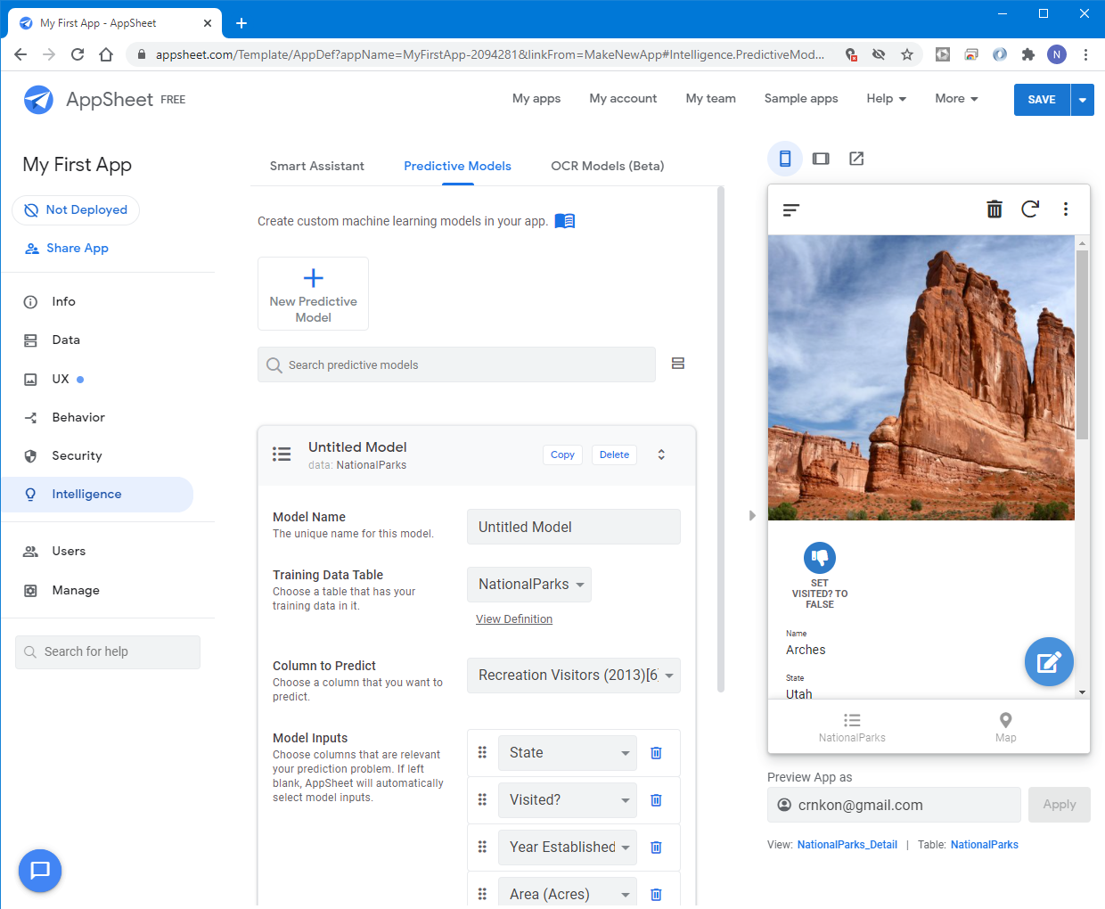Open preview in new window icon

[x=856, y=159]
